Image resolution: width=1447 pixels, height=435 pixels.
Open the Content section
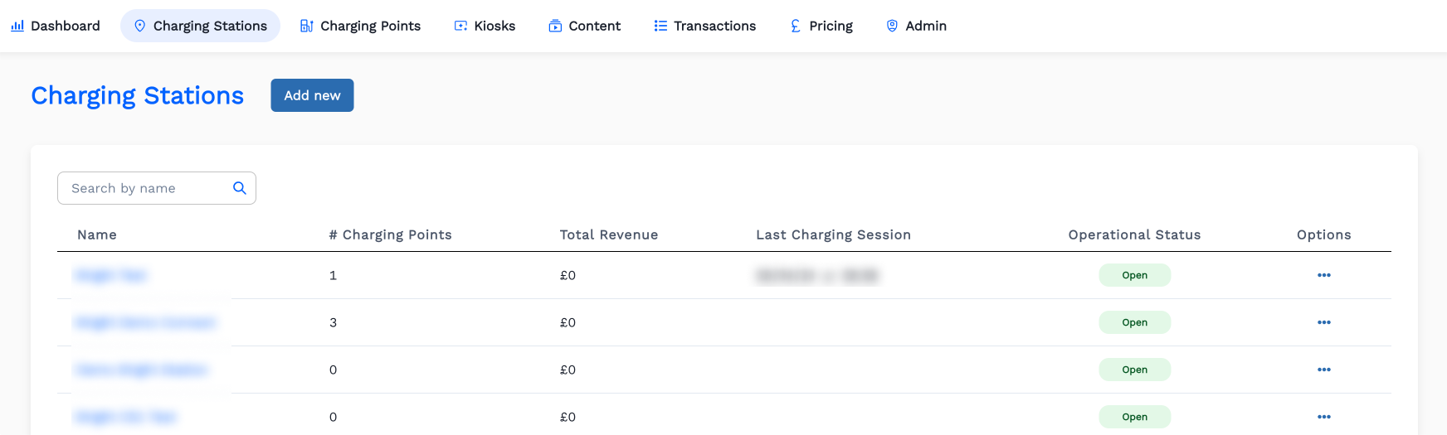pos(584,26)
